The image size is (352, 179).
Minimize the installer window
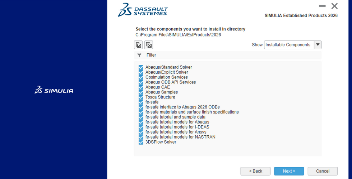[x=323, y=6]
